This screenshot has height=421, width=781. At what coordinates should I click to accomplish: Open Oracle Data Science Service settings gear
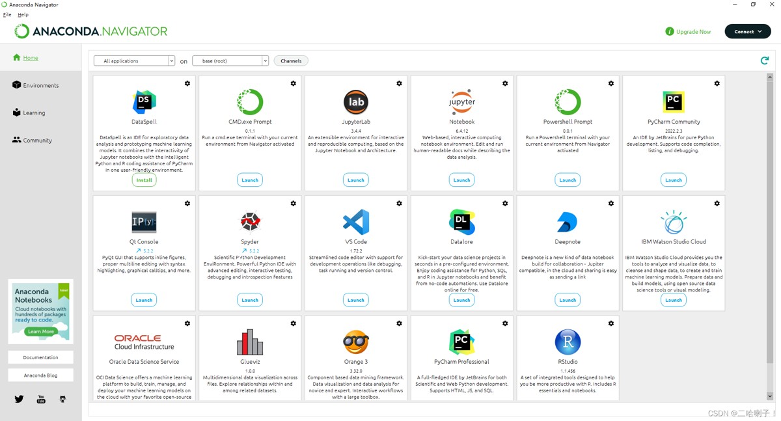pyautogui.click(x=187, y=323)
